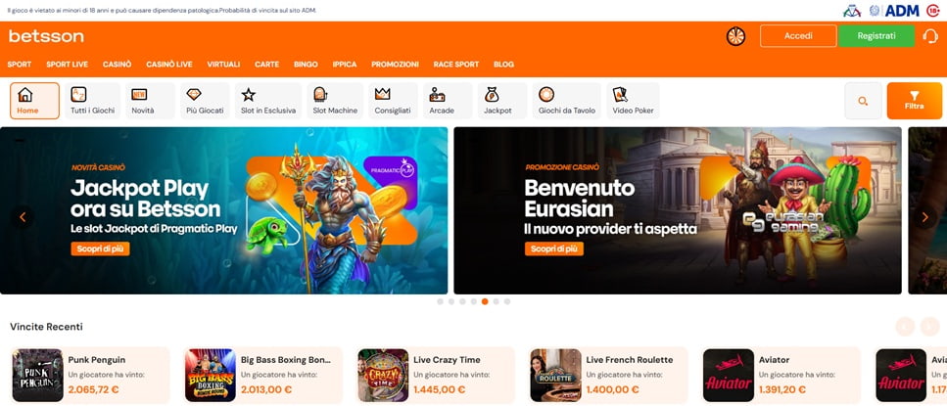Click the Punk Penguin title text
The width and height of the screenshot is (947, 406).
97,360
